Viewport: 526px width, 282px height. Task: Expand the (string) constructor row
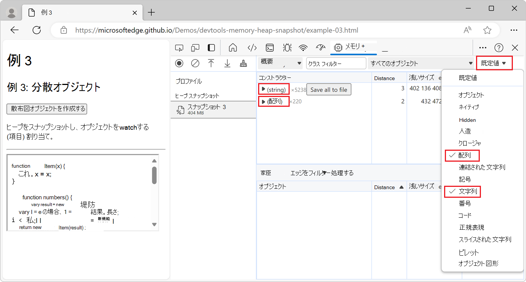coord(263,89)
